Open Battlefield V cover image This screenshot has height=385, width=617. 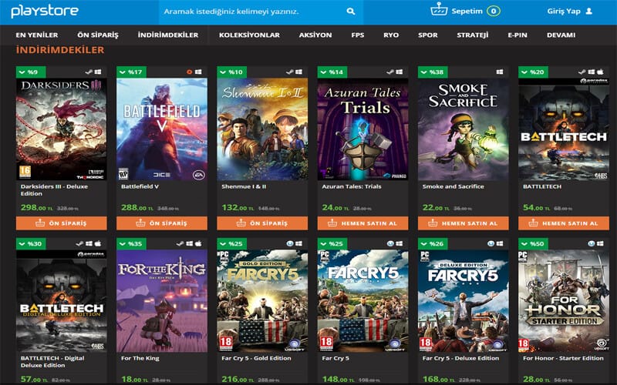162,129
